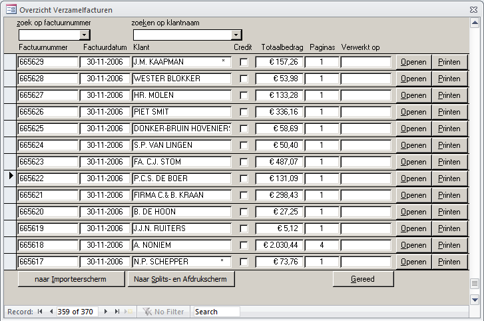Go to previous record arrow
This screenshot has height=321, width=484.
[x=51, y=312]
